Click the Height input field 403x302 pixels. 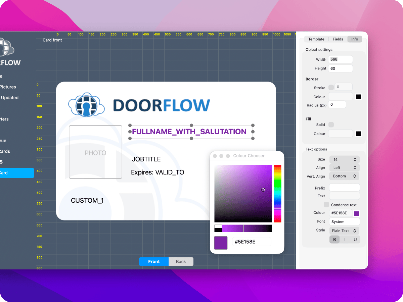tap(341, 68)
